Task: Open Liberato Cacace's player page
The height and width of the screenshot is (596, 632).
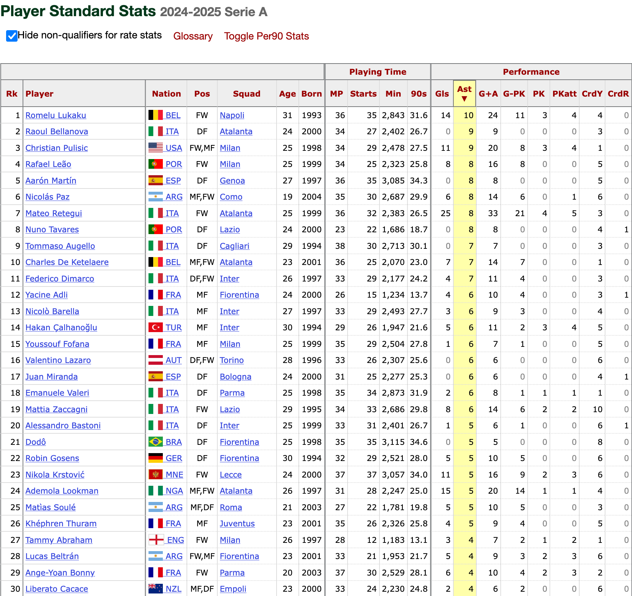Action: click(57, 589)
